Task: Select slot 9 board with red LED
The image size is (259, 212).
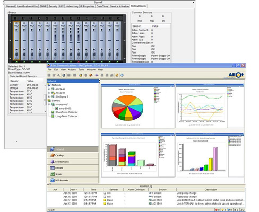Action: coord(79,41)
